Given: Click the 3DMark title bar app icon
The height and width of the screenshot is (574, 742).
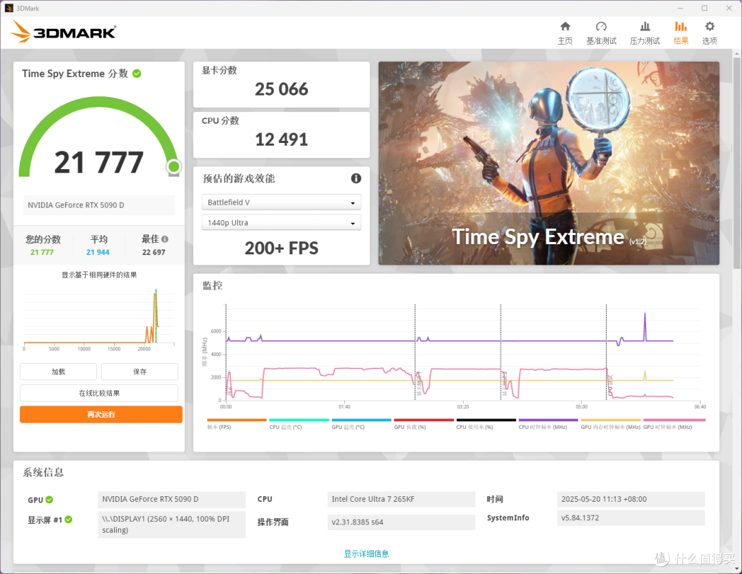Looking at the screenshot, I should click(8, 8).
